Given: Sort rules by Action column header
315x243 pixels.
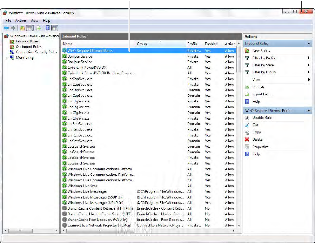Looking at the screenshot, I should click(230, 44).
